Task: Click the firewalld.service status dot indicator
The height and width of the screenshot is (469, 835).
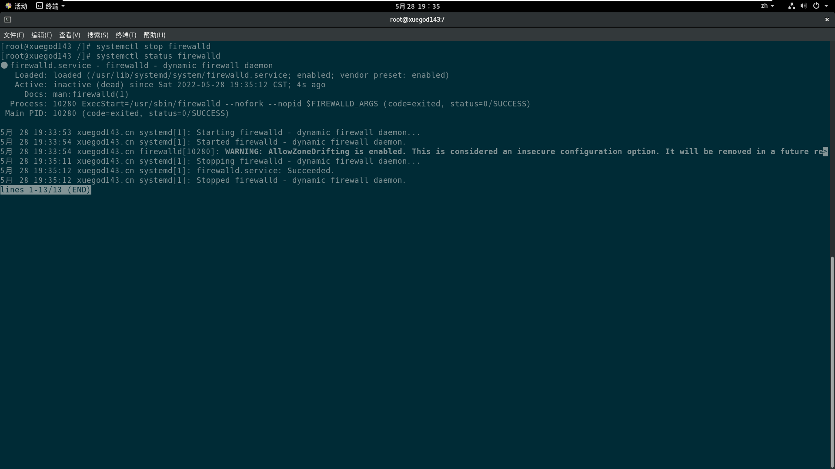Action: pyautogui.click(x=4, y=66)
